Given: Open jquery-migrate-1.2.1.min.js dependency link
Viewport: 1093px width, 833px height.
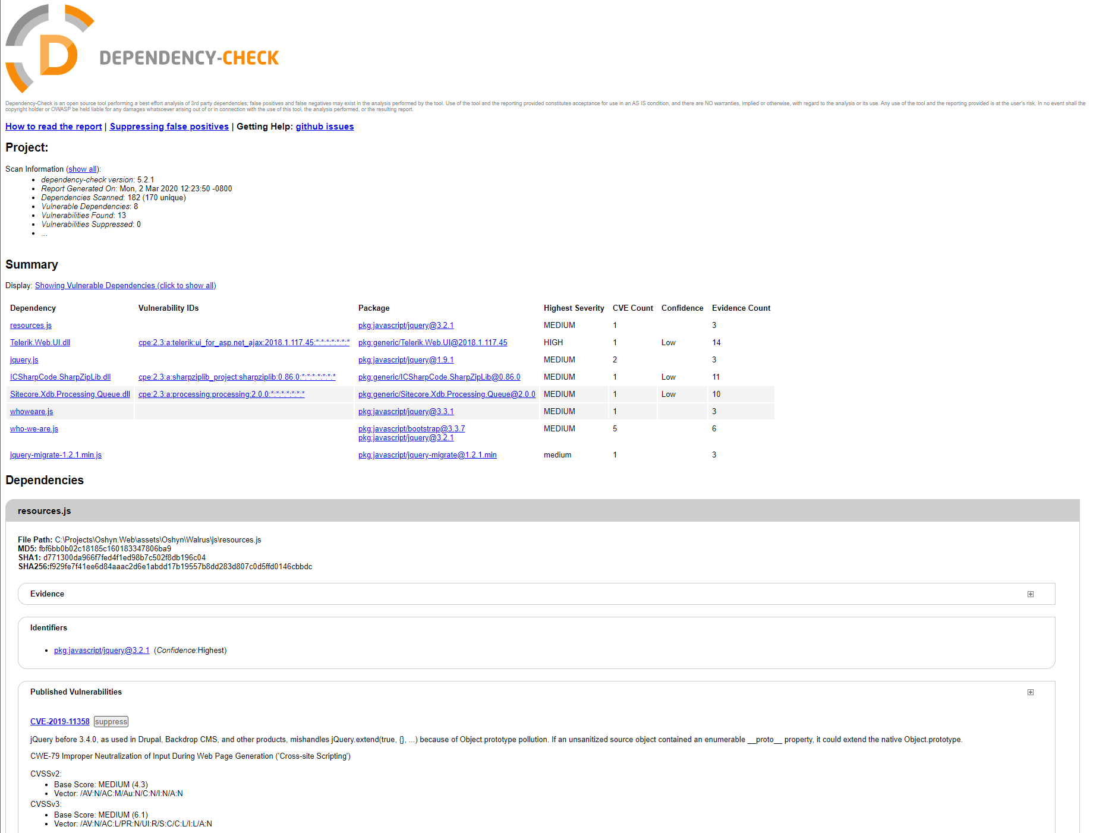Looking at the screenshot, I should (x=56, y=455).
